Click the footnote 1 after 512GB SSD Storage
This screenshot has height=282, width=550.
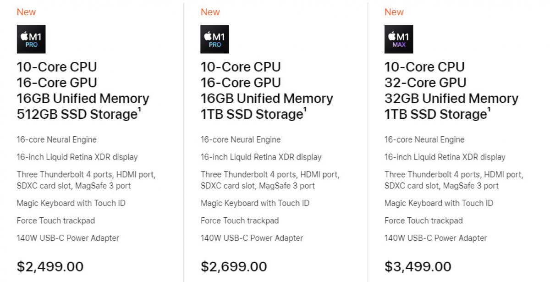click(139, 110)
